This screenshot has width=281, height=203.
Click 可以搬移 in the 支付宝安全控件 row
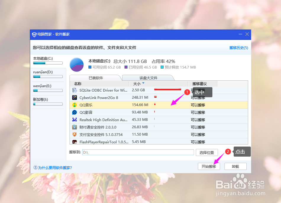(x=198, y=135)
